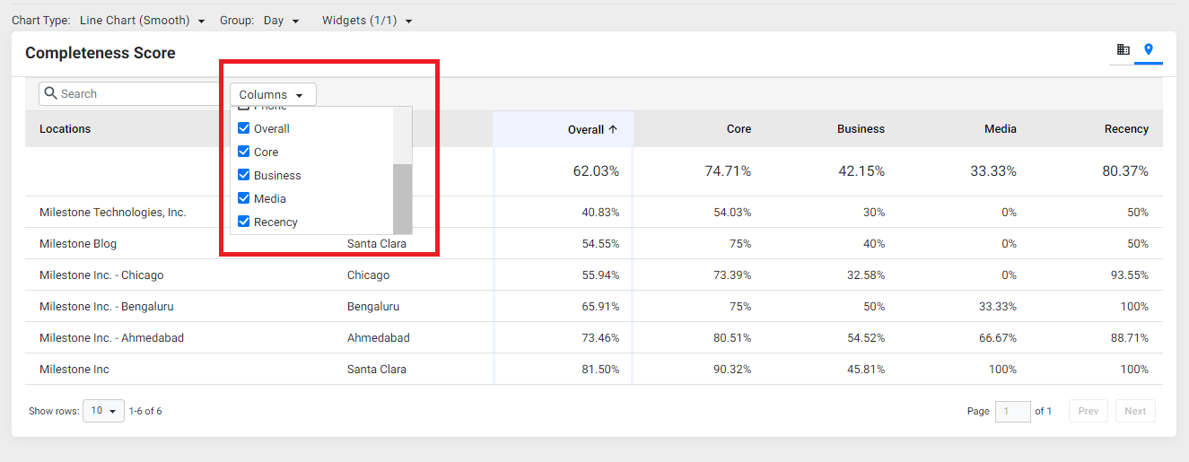Uncheck the Recency column checkbox
The width and height of the screenshot is (1189, 462).
[243, 222]
